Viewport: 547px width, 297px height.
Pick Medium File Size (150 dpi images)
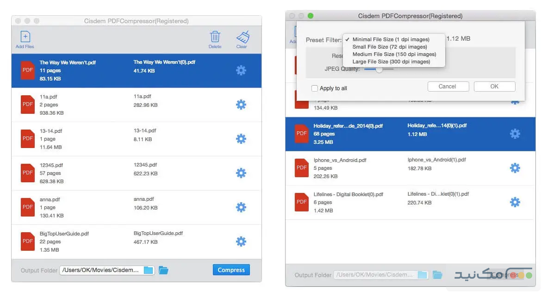(x=394, y=54)
